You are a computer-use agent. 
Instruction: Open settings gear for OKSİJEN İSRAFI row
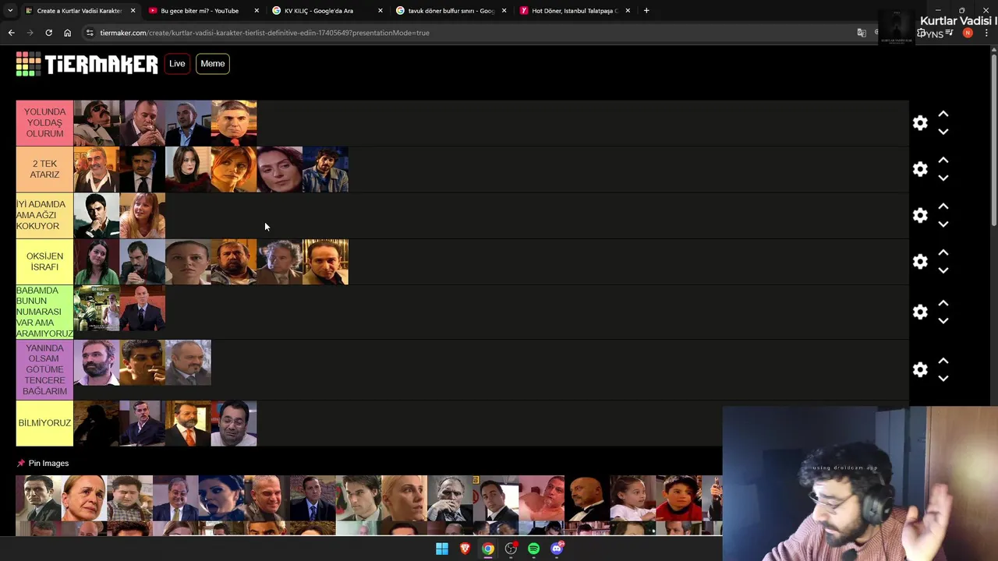click(x=920, y=262)
